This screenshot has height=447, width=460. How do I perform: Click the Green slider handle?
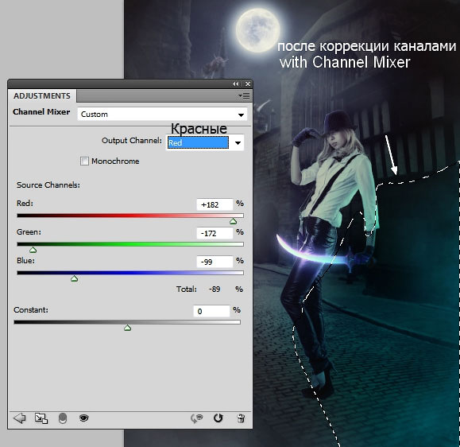click(x=33, y=250)
